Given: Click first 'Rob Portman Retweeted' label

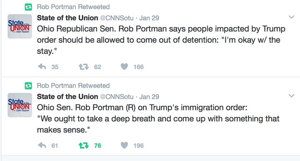Looking at the screenshot, I should tap(73, 7).
